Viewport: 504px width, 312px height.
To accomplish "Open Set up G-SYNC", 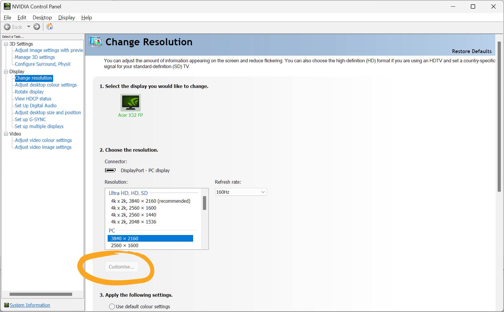I will point(31,119).
